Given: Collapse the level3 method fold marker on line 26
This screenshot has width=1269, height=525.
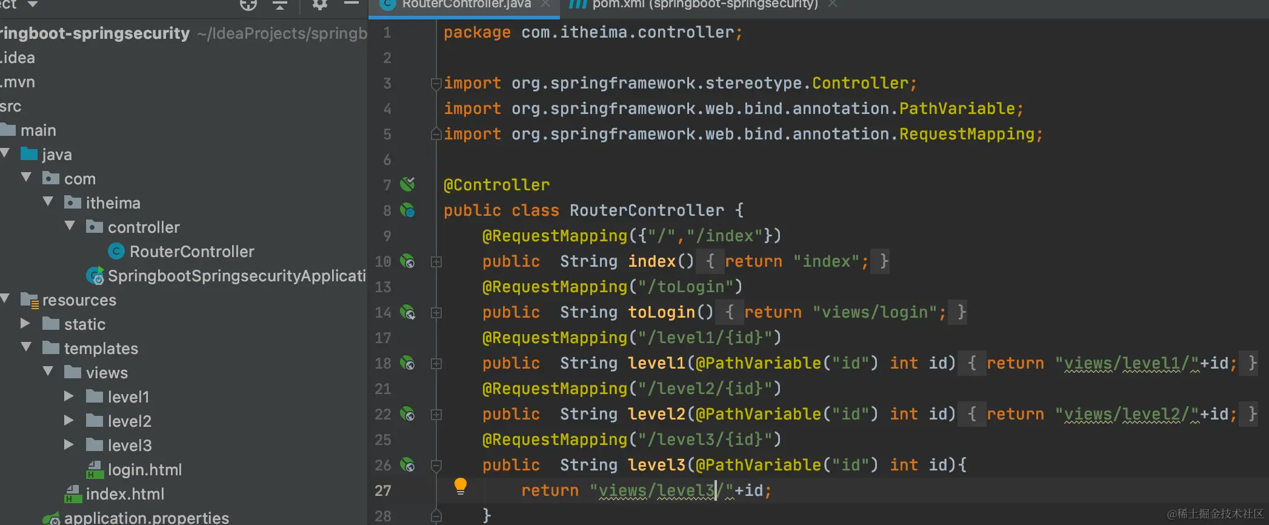Looking at the screenshot, I should tap(436, 466).
